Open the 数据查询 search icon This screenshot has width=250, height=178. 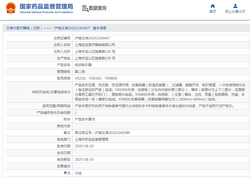[x=85, y=8]
